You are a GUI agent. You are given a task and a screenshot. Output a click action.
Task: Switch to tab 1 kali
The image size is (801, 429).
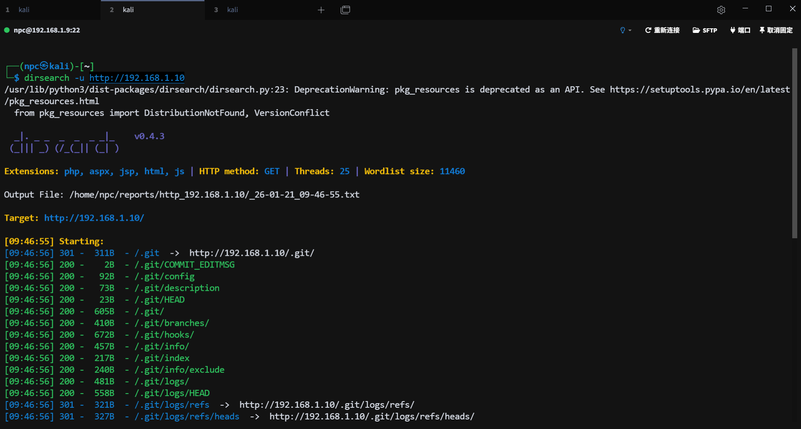click(24, 10)
